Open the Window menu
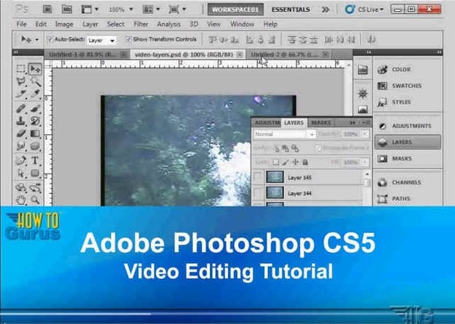The image size is (455, 324). coord(242,24)
